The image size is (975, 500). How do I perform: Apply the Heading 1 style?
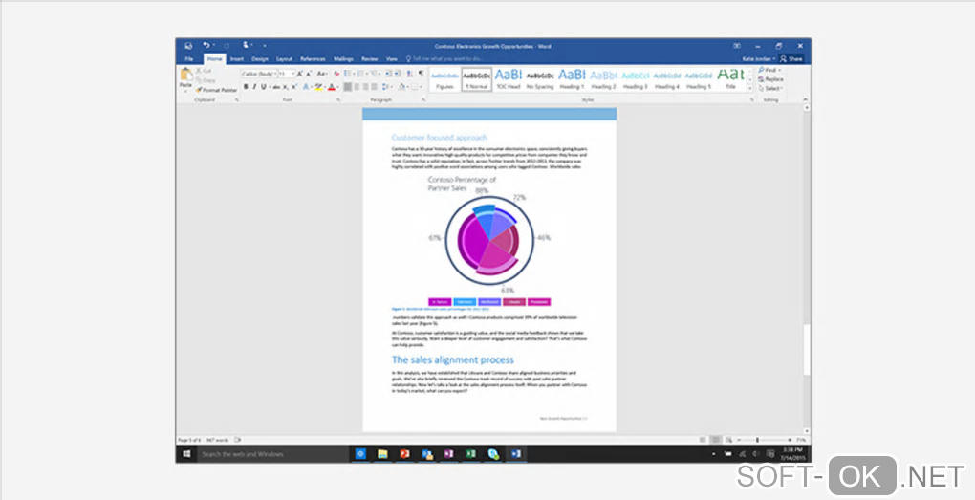(x=572, y=77)
